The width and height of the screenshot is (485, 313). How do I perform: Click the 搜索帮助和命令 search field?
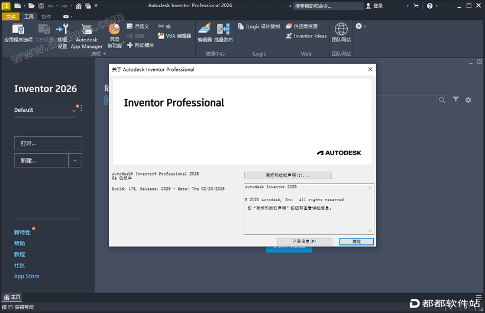pyautogui.click(x=328, y=6)
